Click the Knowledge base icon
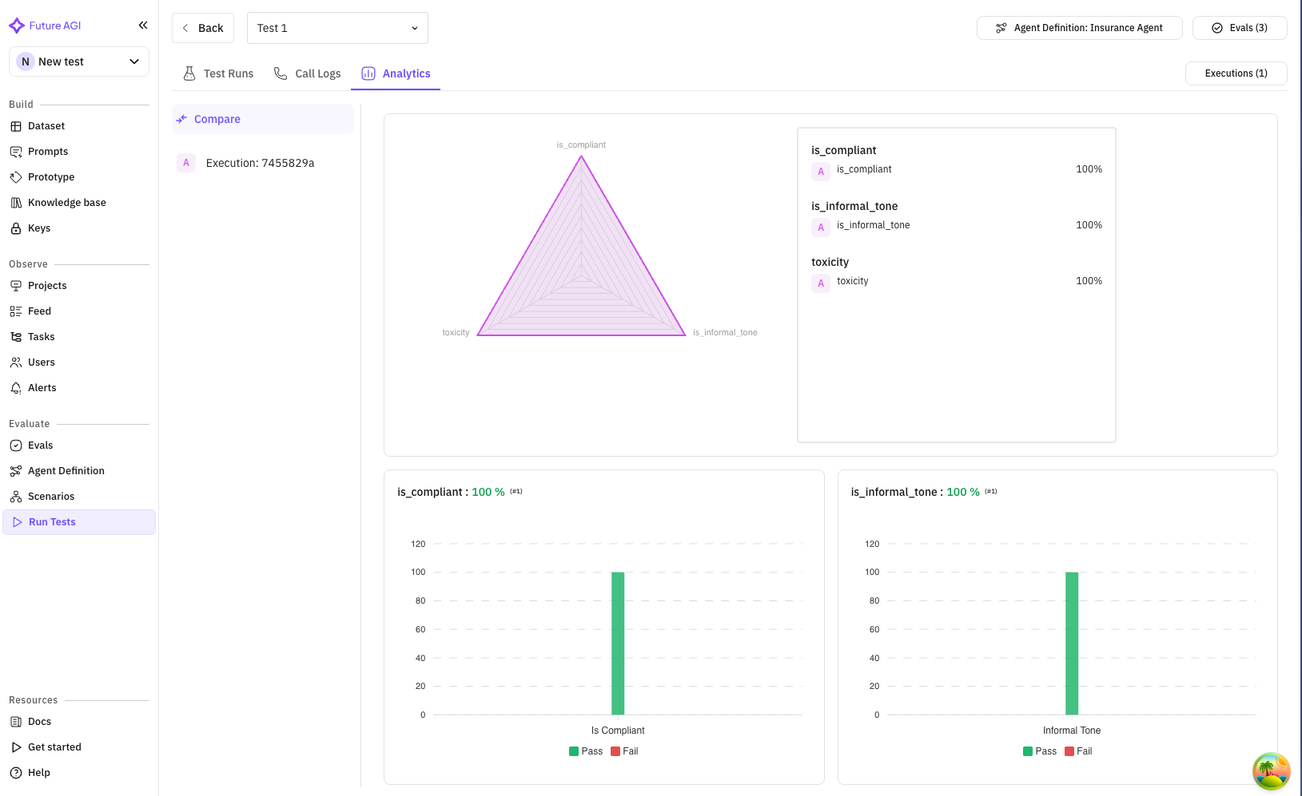 (x=17, y=202)
